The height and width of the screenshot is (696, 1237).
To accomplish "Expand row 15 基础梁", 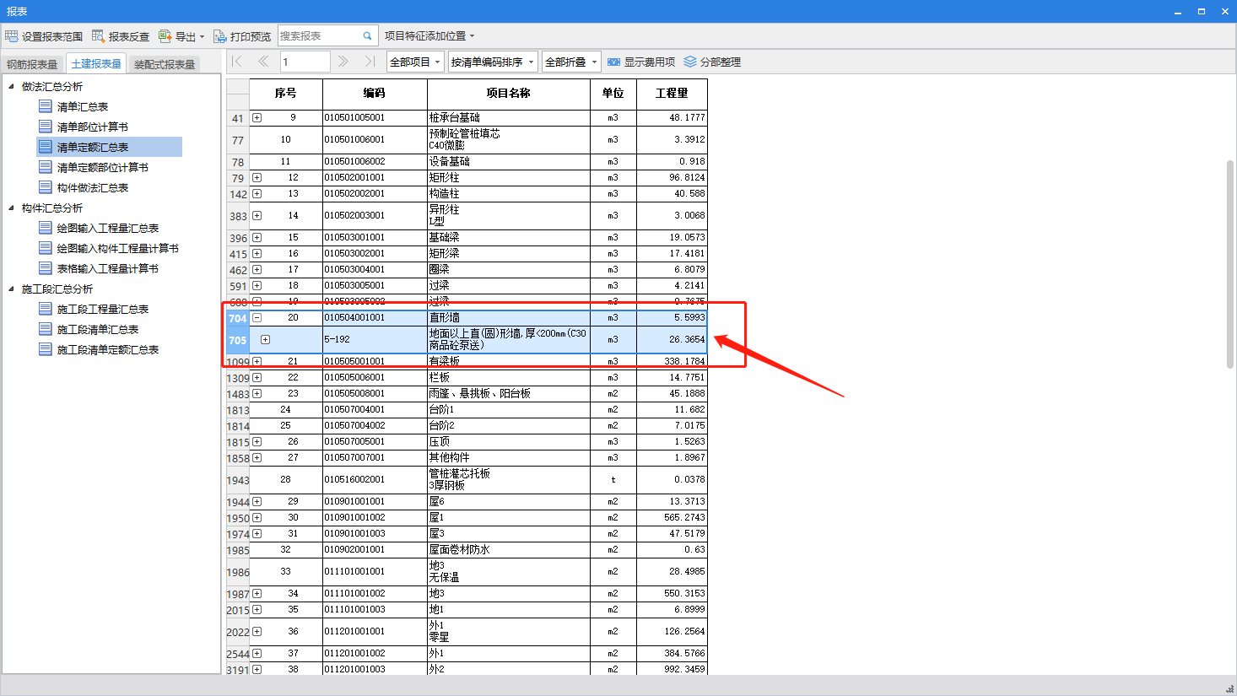I will (257, 238).
